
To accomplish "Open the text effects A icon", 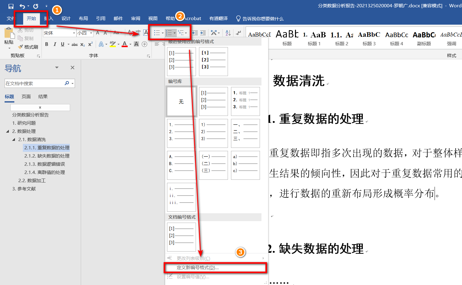I will [x=101, y=44].
